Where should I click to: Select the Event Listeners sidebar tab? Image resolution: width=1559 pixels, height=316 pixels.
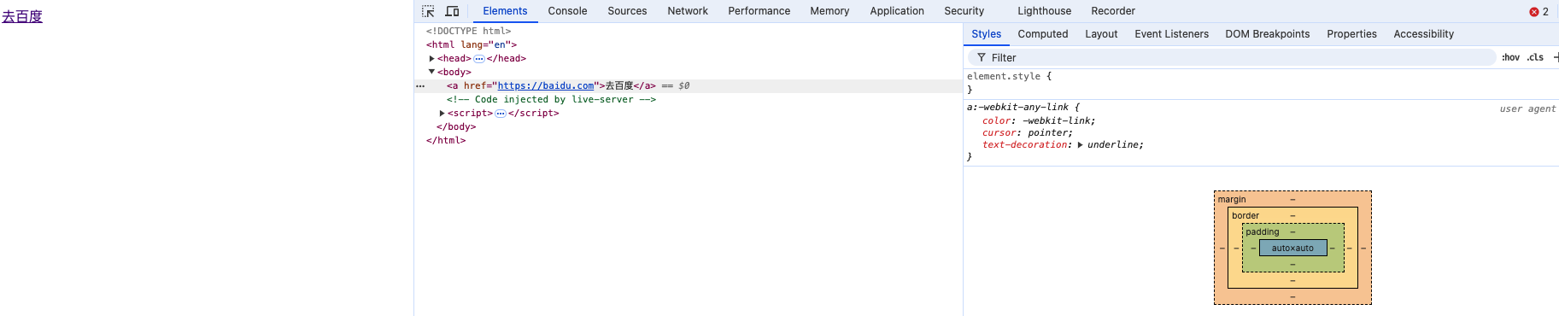coord(1171,34)
